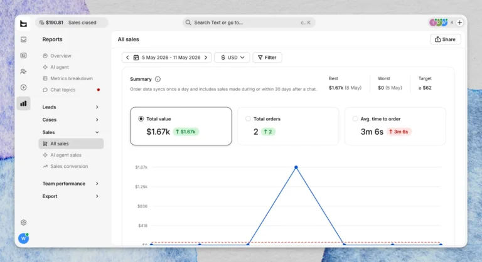Click the search magnifier icon
This screenshot has height=262, width=482.
(x=188, y=23)
